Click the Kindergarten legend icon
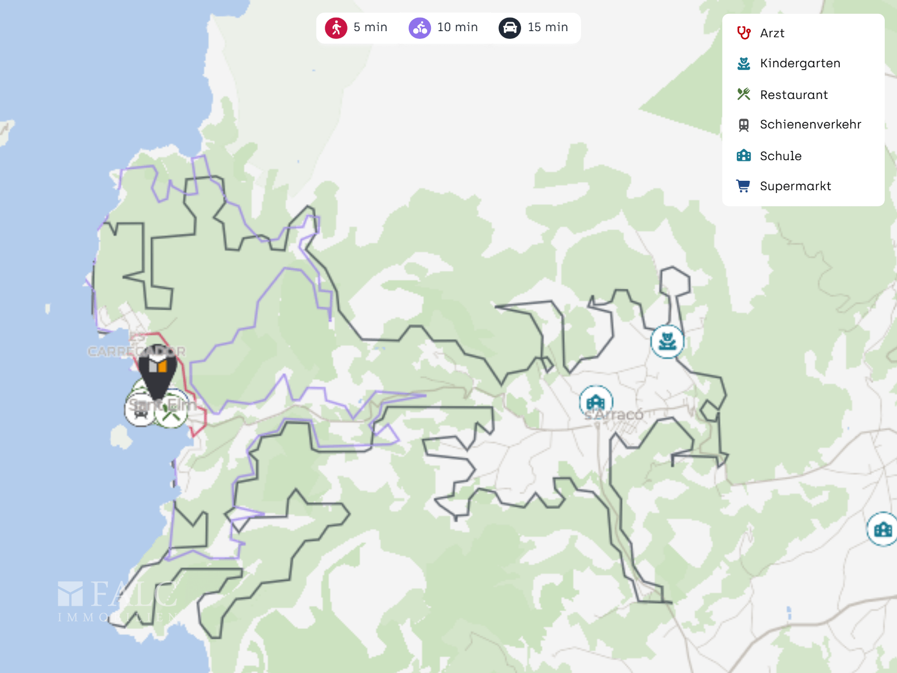897x673 pixels. (x=744, y=63)
